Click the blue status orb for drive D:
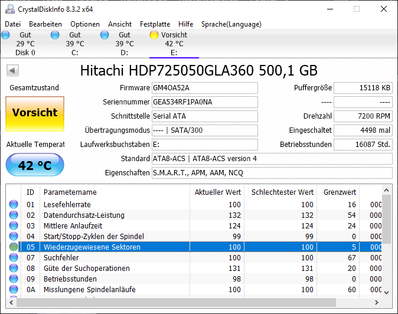This screenshot has width=398, height=314. 105,35
